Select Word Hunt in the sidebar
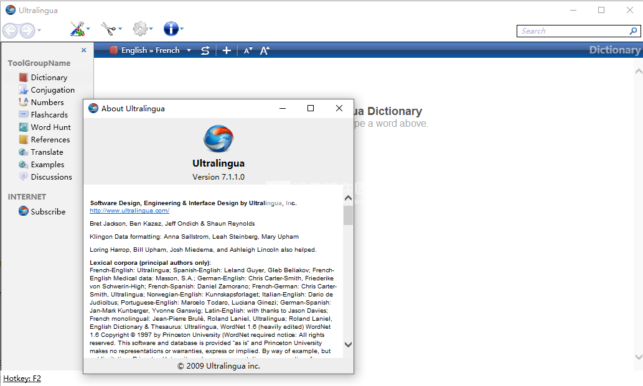 pyautogui.click(x=50, y=127)
